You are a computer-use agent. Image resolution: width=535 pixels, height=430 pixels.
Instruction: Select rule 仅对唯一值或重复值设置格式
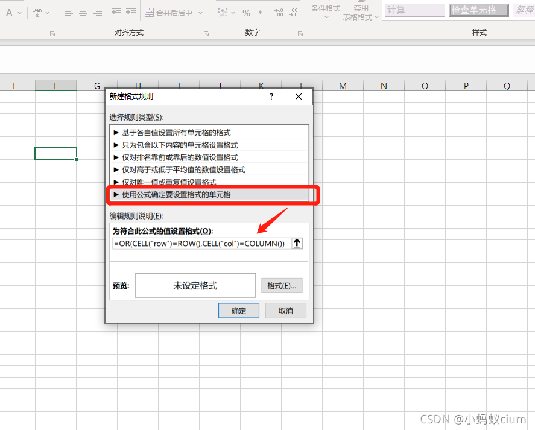click(209, 181)
